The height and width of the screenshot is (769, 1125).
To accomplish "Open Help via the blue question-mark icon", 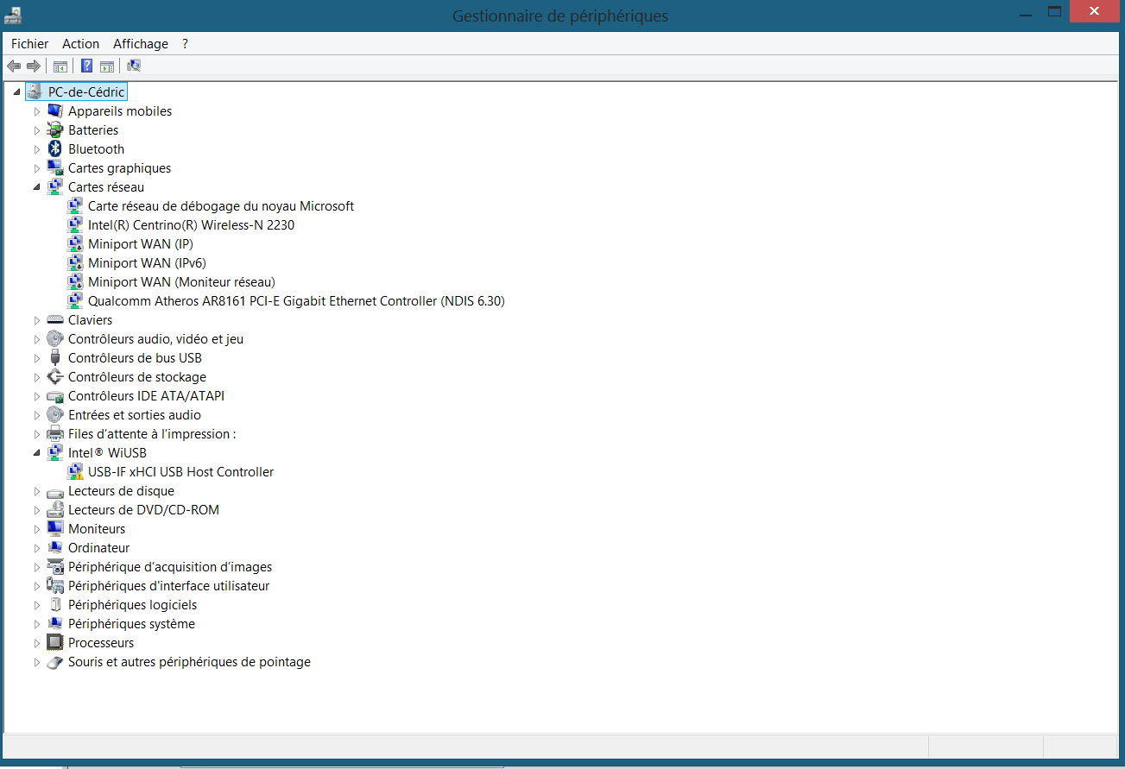I will point(86,66).
